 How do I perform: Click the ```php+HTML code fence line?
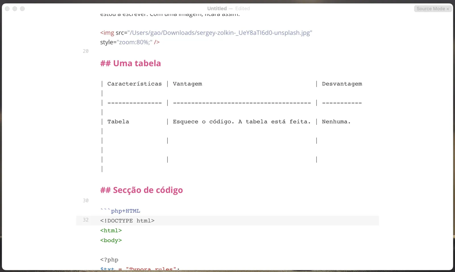[x=120, y=211]
